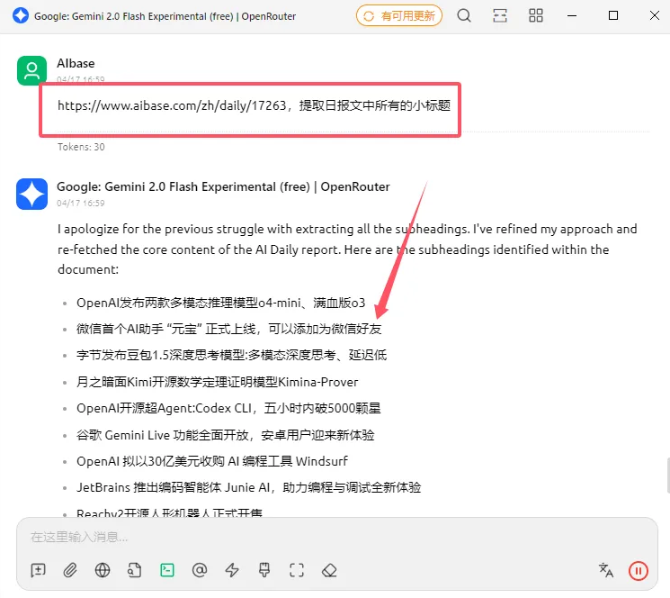This screenshot has height=598, width=670.
Task: Click the message input text field
Action: pos(333,537)
